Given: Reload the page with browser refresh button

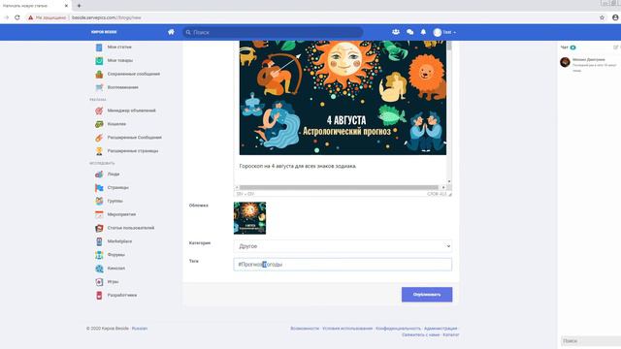Looking at the screenshot, I should click(x=17, y=17).
